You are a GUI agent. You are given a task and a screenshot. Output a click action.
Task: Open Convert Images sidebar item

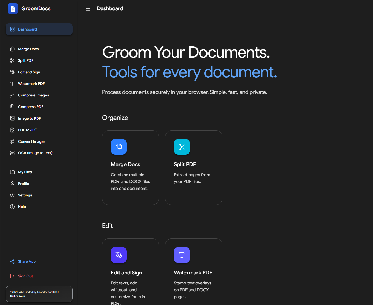pyautogui.click(x=39, y=141)
